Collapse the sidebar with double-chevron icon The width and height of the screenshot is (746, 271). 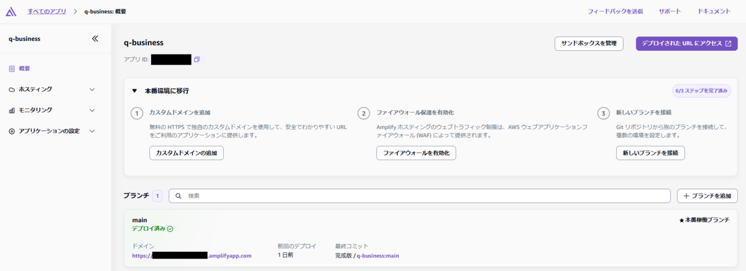coord(95,38)
